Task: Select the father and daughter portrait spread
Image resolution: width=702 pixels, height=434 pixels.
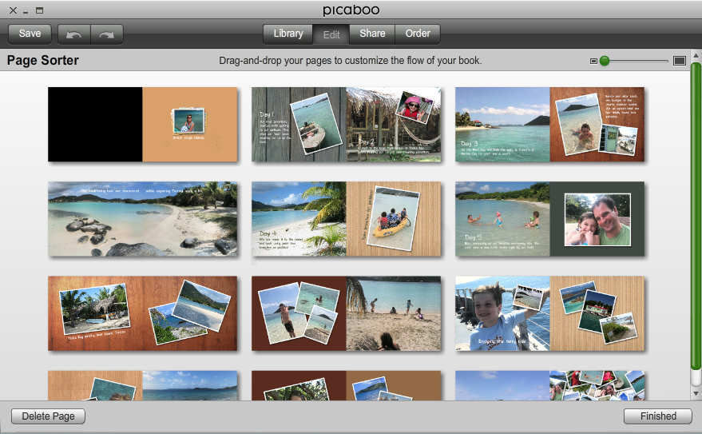Action: 549,218
